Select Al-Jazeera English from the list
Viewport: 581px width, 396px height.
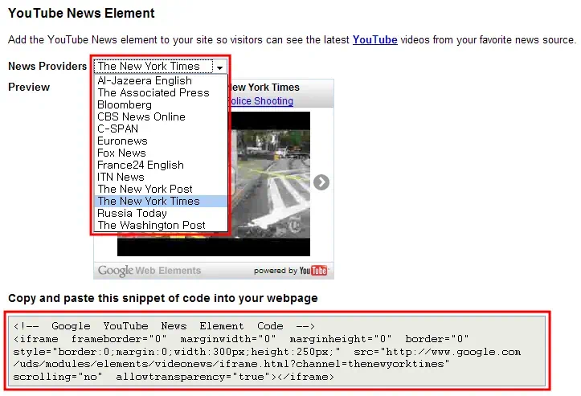pos(145,80)
